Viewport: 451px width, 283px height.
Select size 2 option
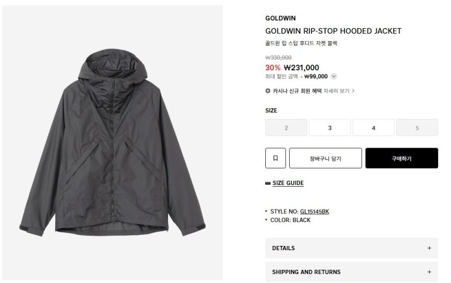[x=286, y=127]
